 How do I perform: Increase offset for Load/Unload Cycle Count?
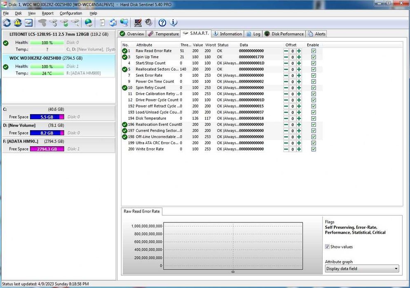[x=299, y=112]
